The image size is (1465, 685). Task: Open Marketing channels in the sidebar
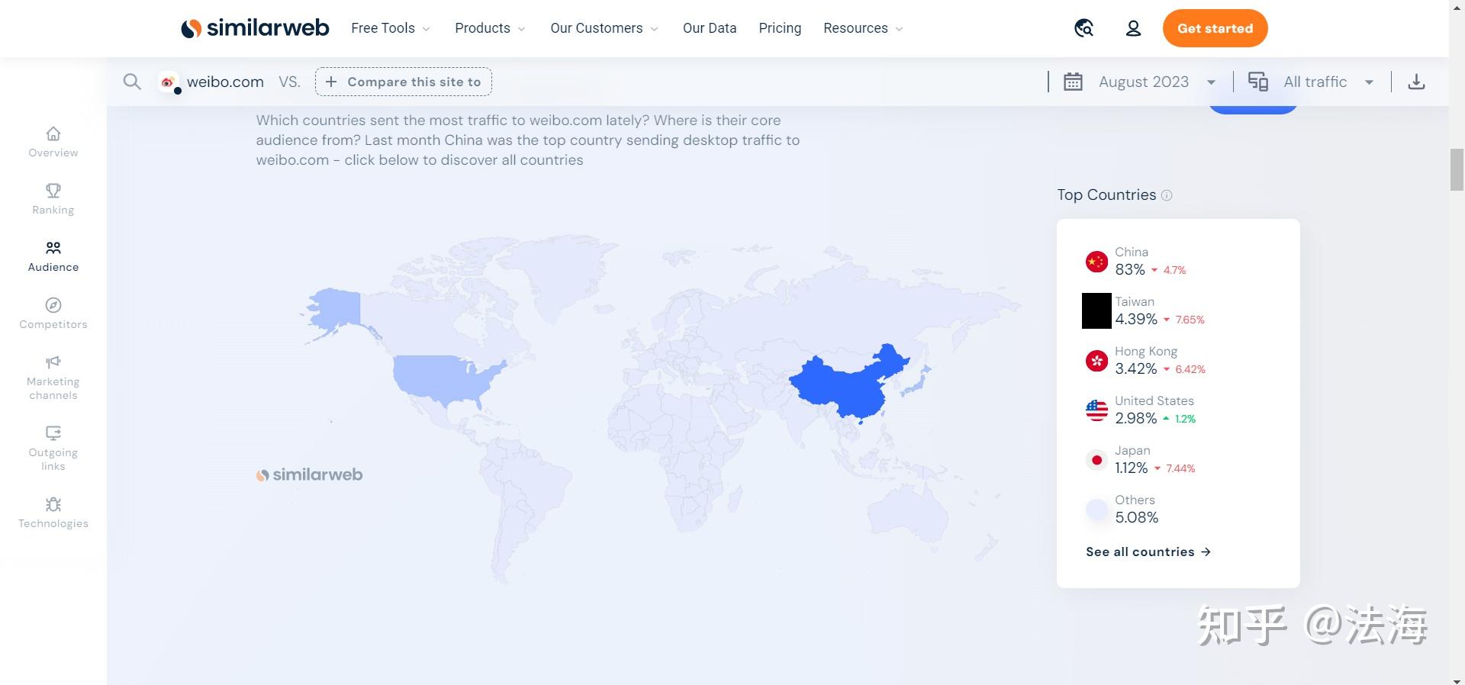pyautogui.click(x=53, y=378)
